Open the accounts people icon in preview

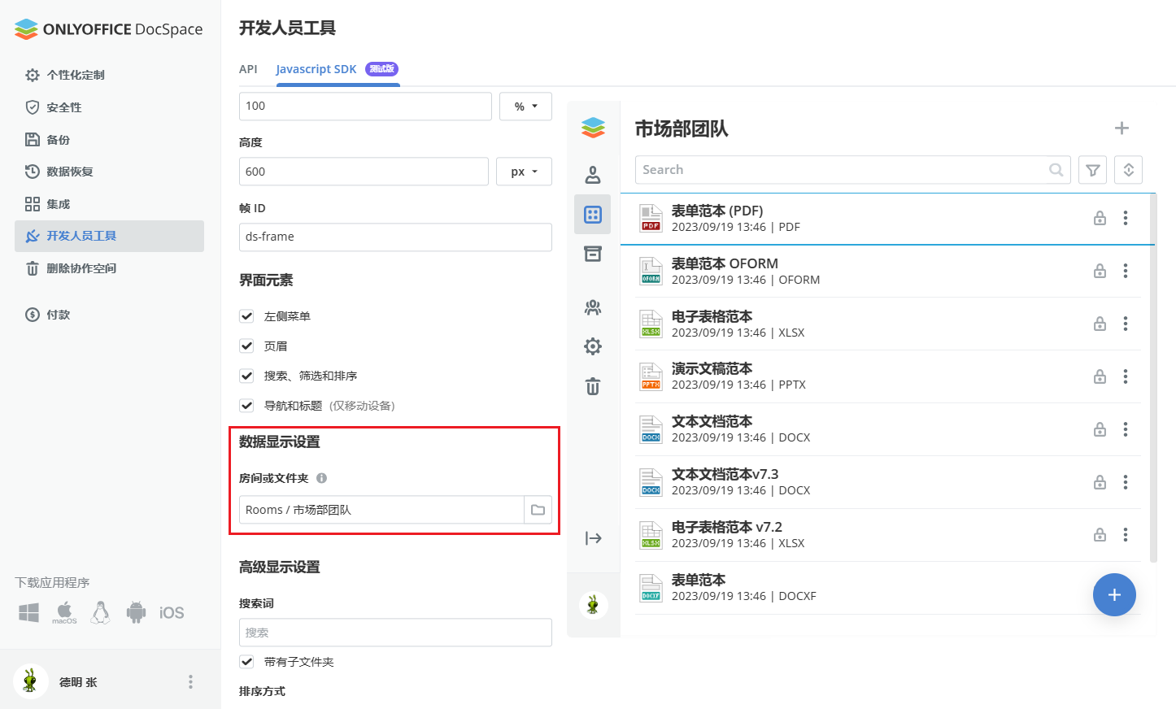point(593,307)
